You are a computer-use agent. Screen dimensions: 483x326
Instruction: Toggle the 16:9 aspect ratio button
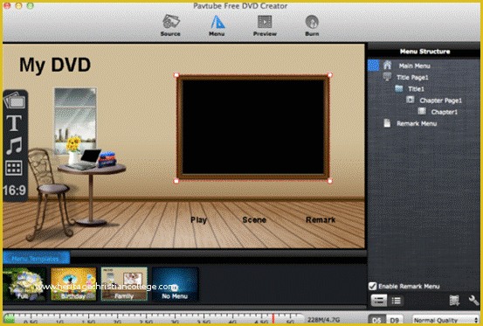tap(15, 191)
